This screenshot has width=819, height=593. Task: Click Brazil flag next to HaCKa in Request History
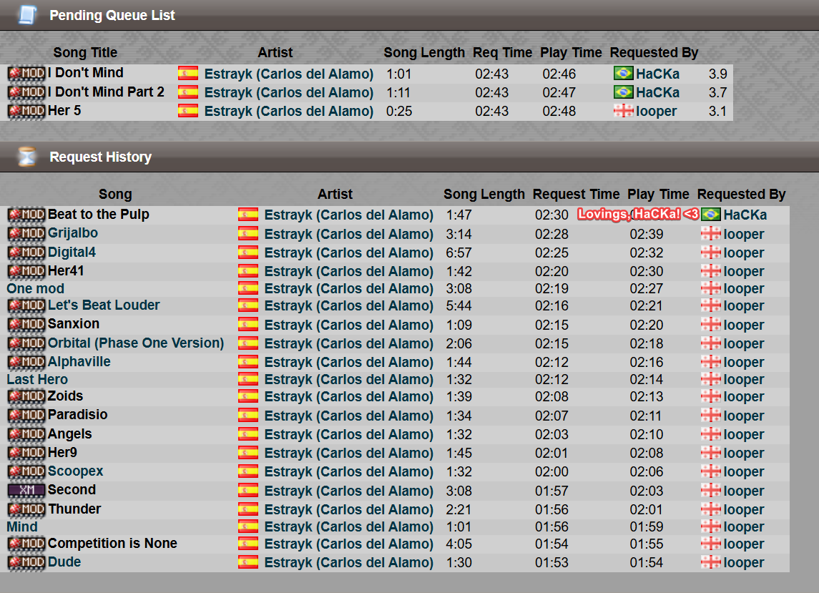click(x=711, y=215)
